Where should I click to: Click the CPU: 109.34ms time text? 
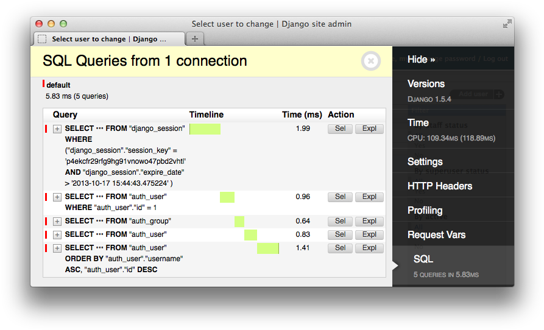pos(451,138)
